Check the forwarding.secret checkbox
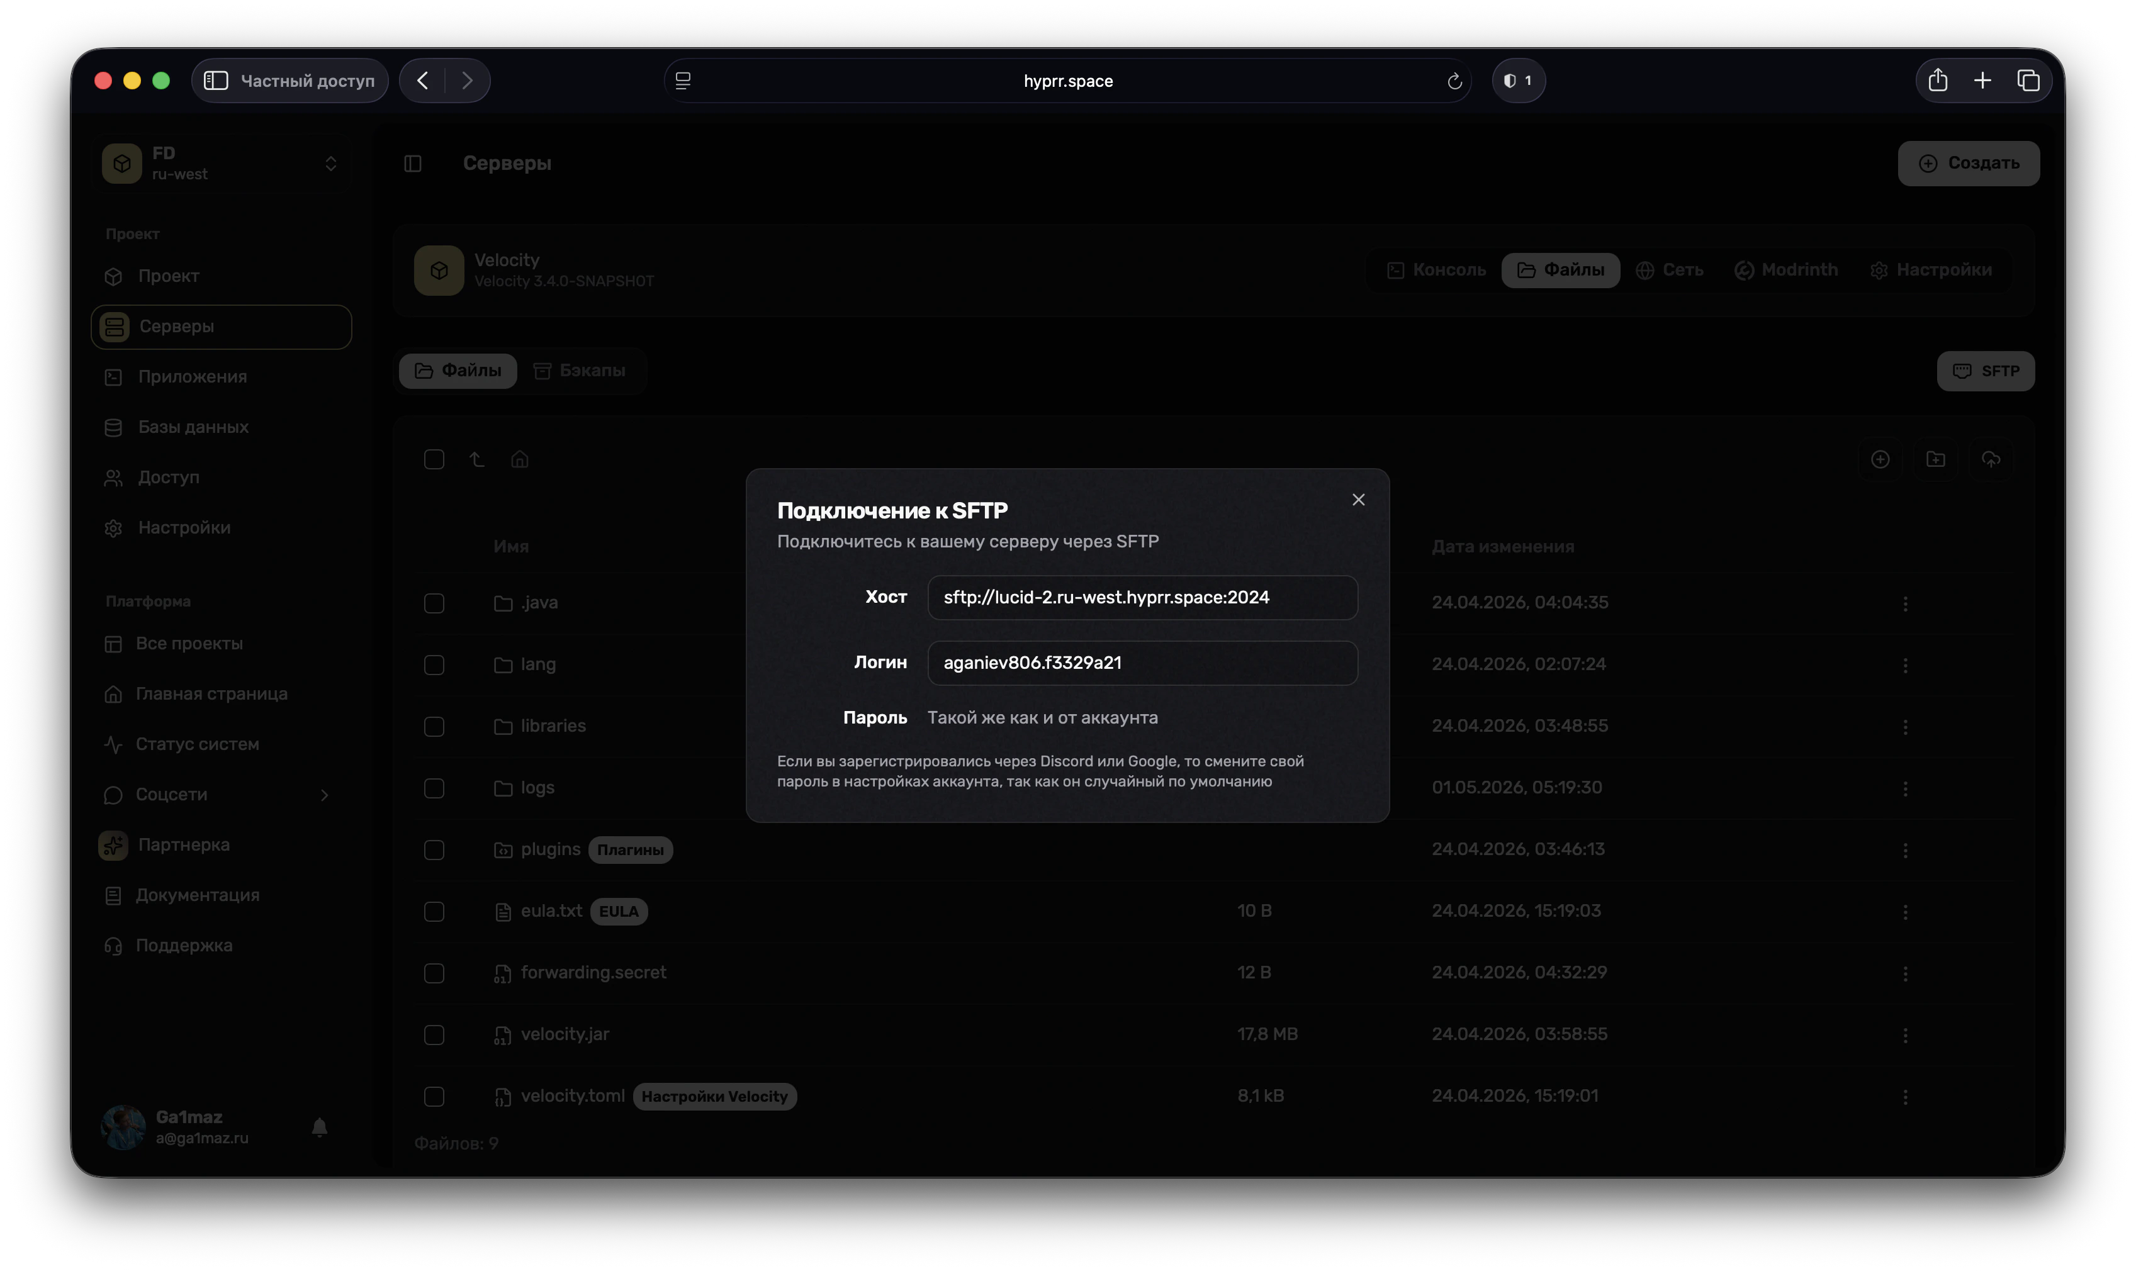2136x1271 pixels. tap(434, 973)
